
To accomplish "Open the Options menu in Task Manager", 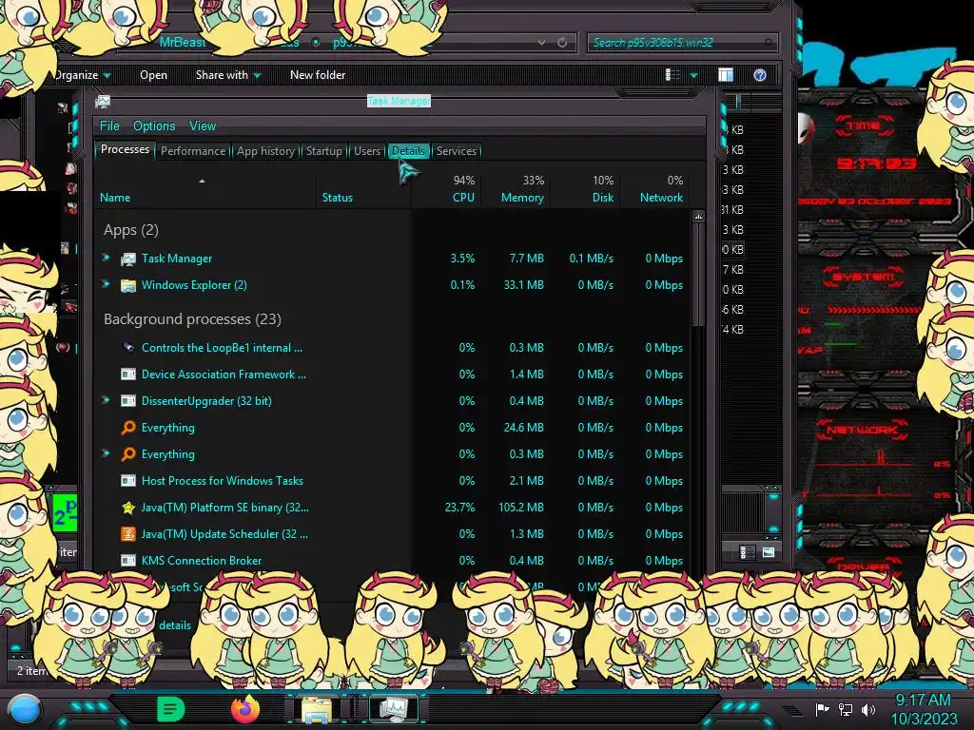I will coord(154,126).
